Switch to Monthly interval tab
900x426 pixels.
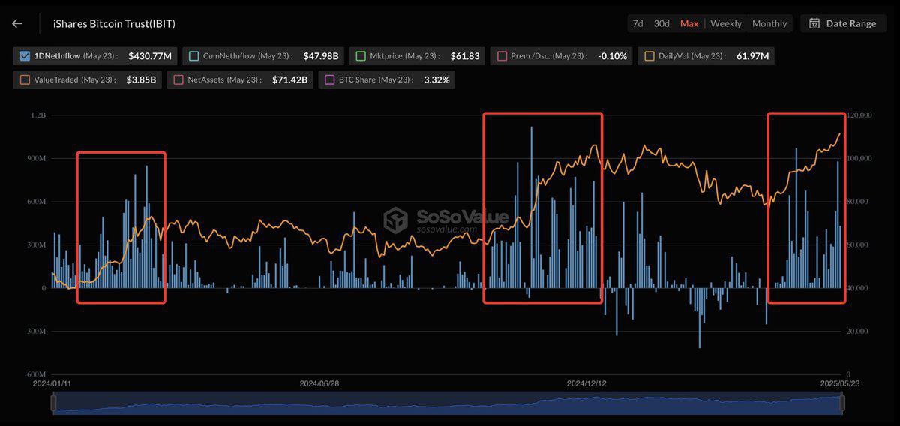[769, 23]
